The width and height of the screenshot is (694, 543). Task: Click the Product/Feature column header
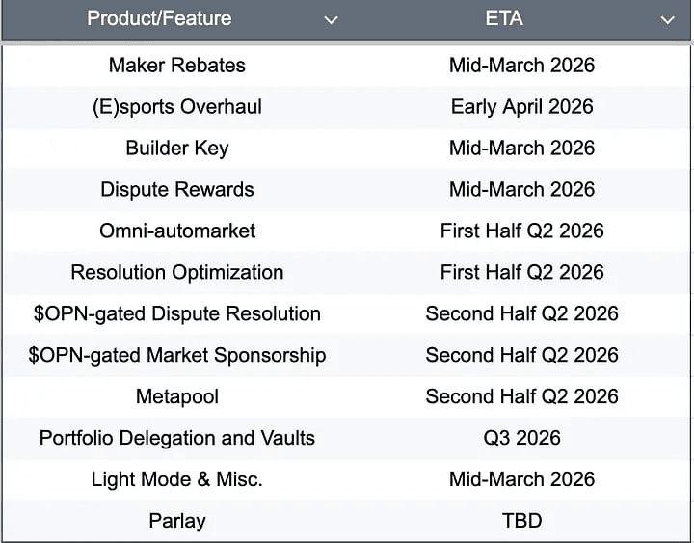tap(159, 19)
